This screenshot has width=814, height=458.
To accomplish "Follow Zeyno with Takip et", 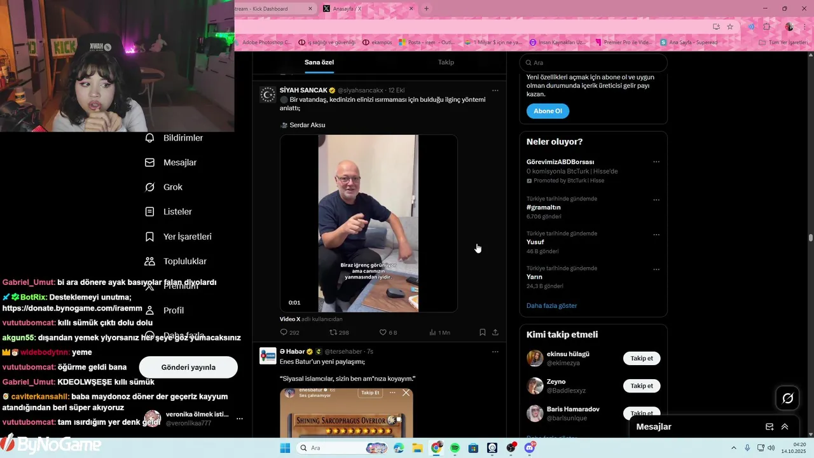I will 642,386.
